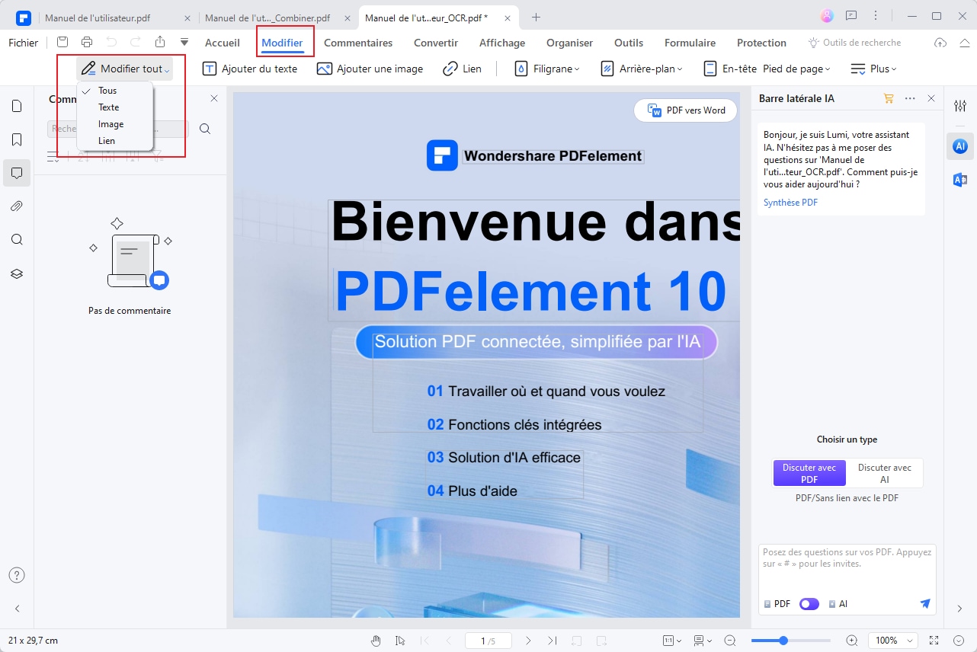Image resolution: width=977 pixels, height=652 pixels.
Task: Open the comments sidebar panel
Action: pos(17,173)
